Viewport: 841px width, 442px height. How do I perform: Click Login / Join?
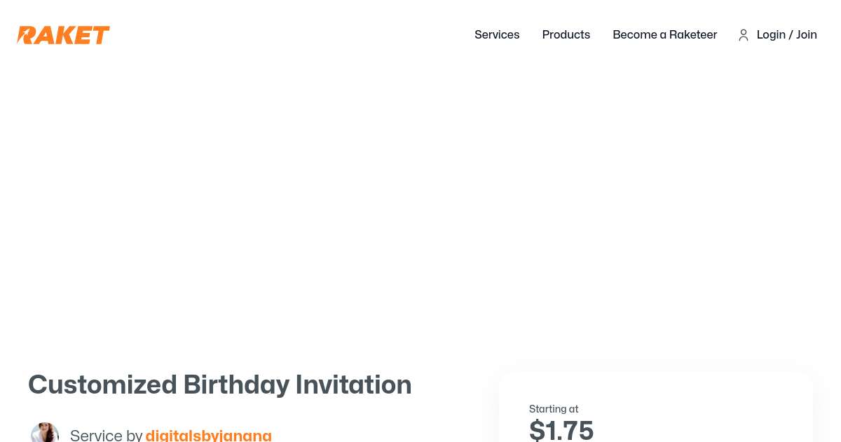786,34
